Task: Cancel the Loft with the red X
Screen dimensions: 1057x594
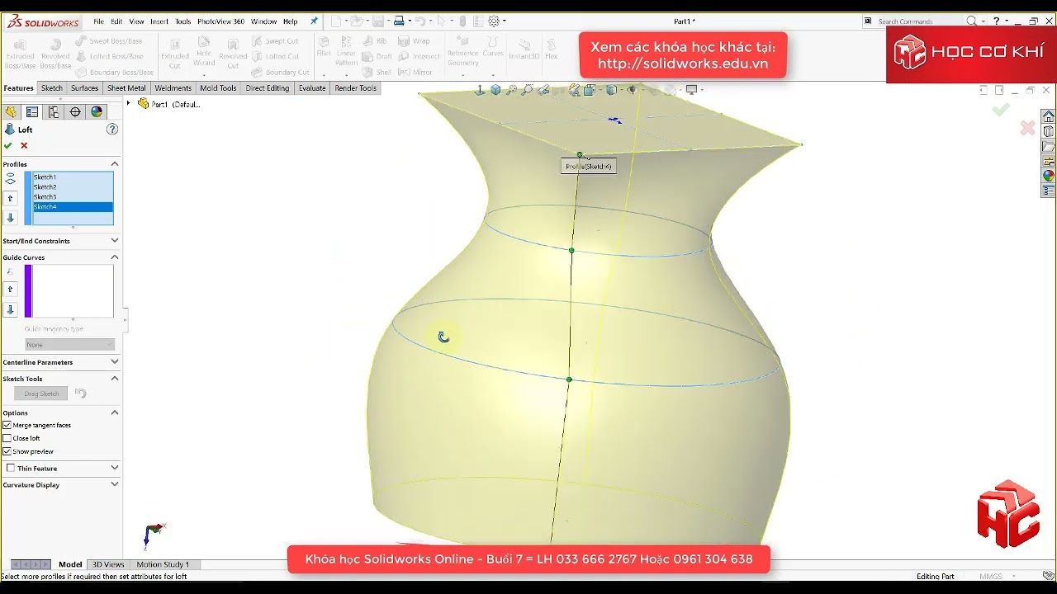Action: [24, 145]
